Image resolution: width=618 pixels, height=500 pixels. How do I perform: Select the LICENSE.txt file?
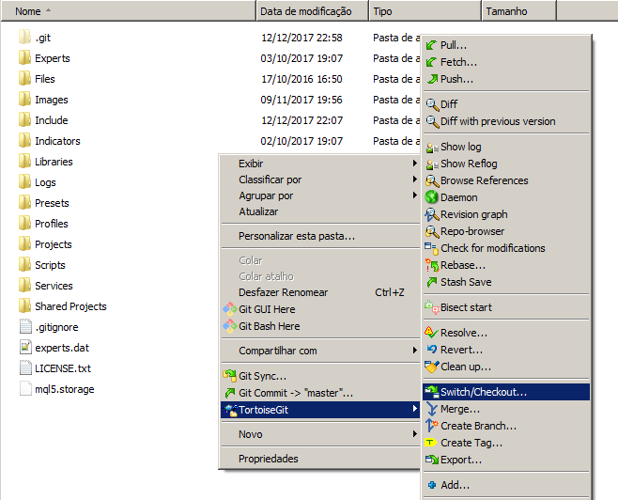[x=54, y=368]
